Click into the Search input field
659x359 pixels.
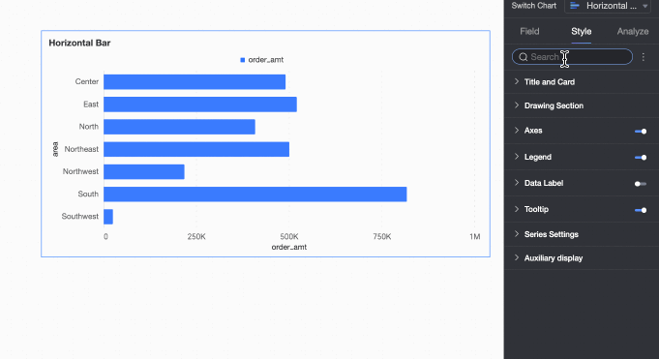(x=572, y=57)
